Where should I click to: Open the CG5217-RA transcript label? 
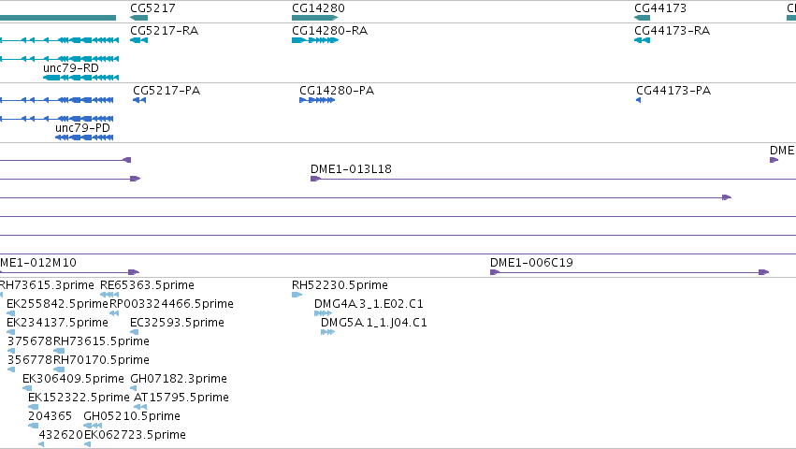pos(164,31)
